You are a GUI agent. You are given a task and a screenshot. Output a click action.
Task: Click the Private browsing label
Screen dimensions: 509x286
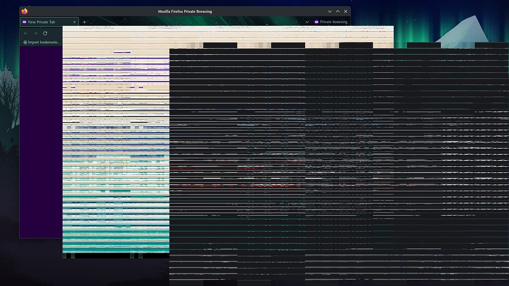tap(334, 22)
